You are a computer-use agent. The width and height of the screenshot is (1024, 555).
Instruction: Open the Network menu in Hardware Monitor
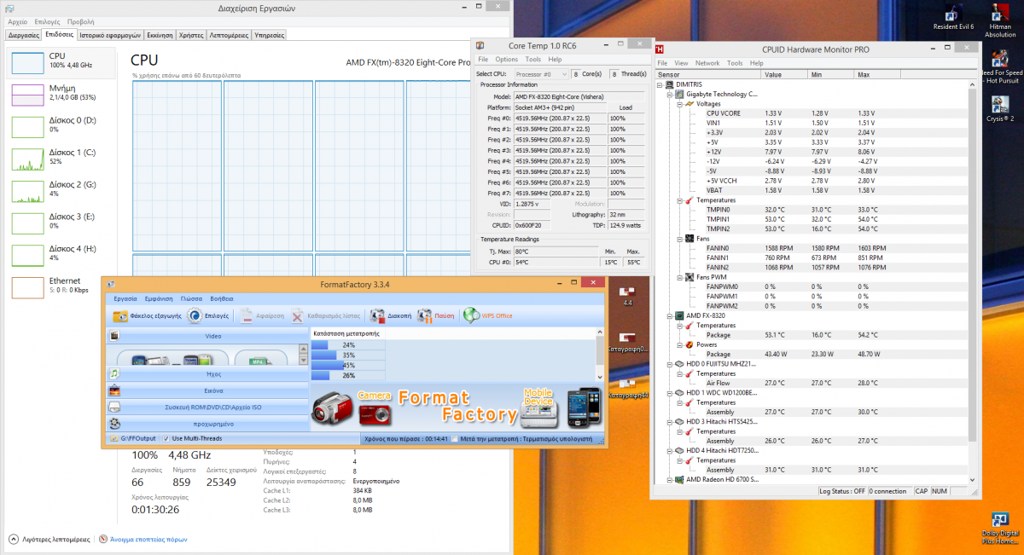point(707,63)
